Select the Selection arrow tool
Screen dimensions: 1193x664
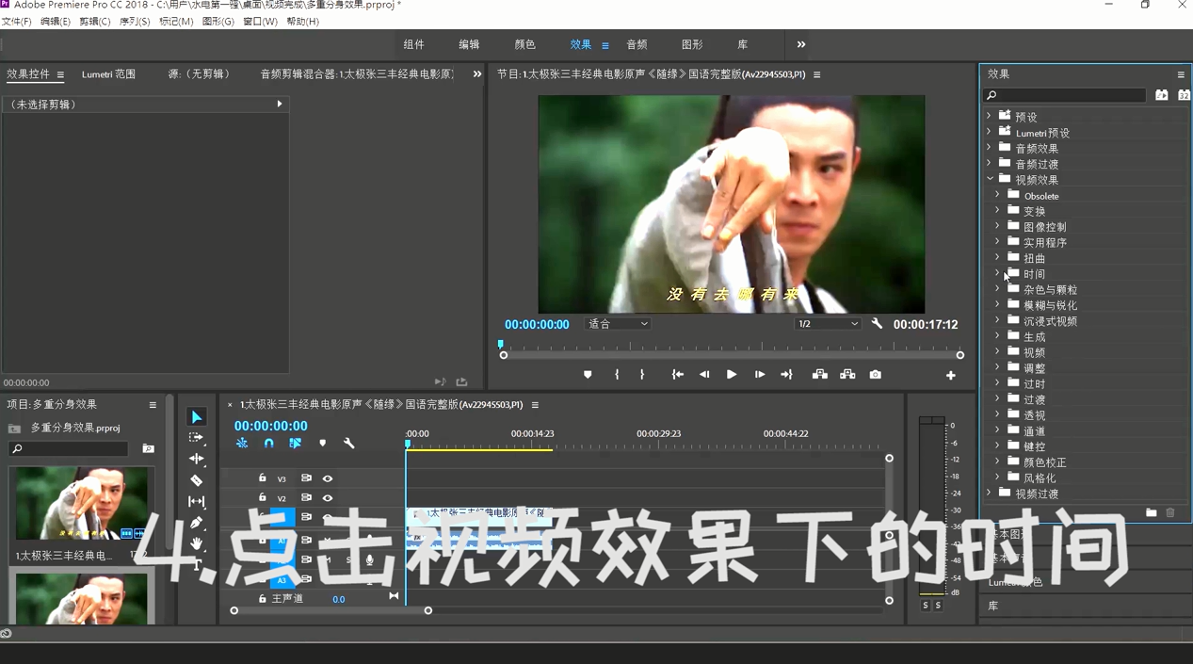pyautogui.click(x=196, y=417)
